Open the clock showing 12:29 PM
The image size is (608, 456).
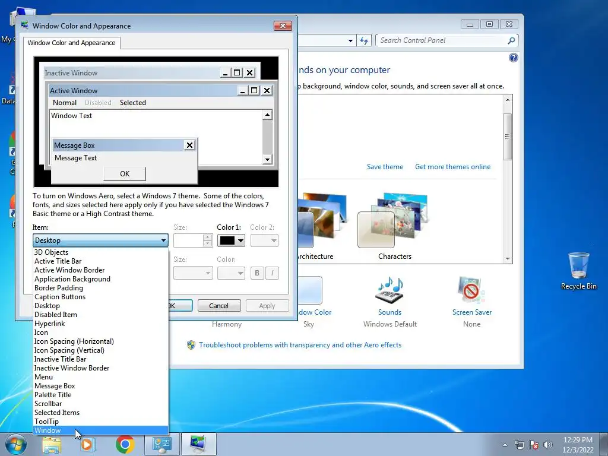[x=578, y=445]
